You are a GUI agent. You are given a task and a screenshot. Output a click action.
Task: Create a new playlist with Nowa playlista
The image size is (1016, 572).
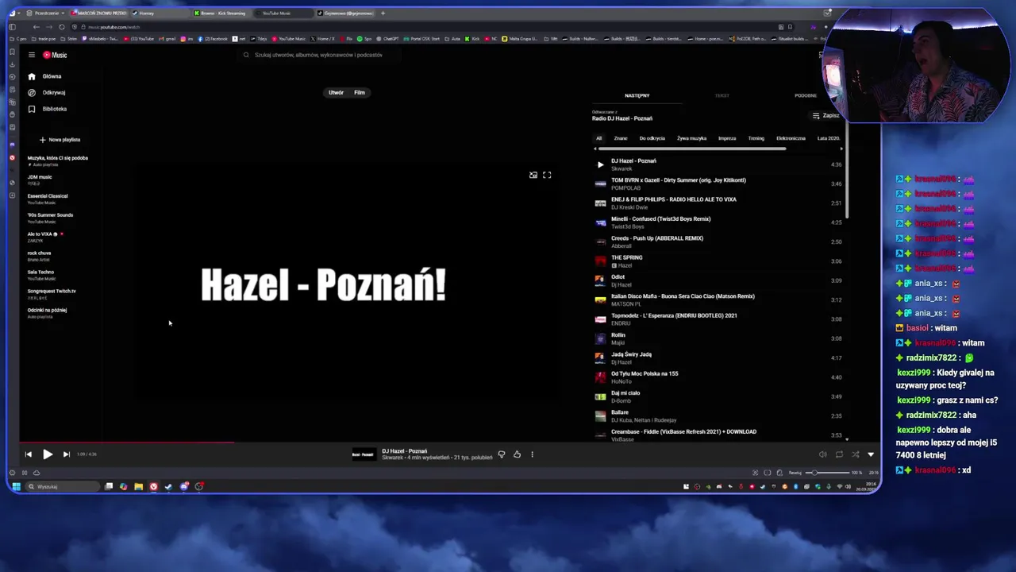pyautogui.click(x=60, y=140)
